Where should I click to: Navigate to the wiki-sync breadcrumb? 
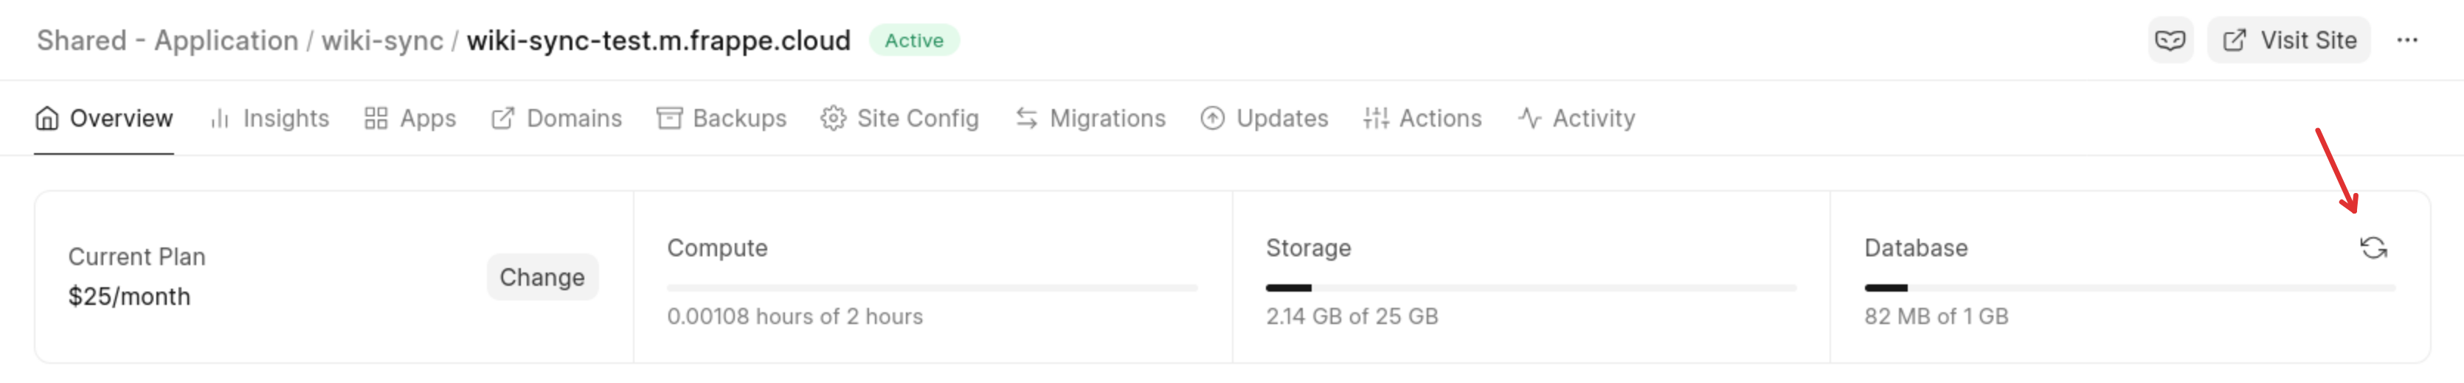(x=381, y=41)
